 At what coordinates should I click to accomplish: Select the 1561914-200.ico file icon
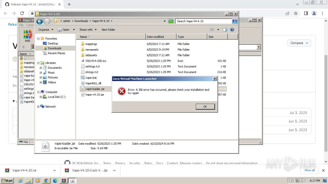83,61
